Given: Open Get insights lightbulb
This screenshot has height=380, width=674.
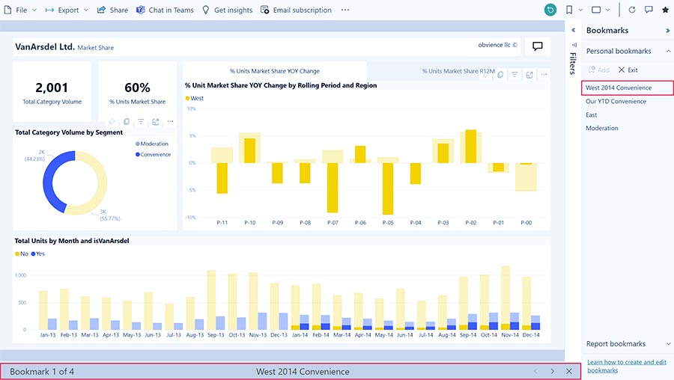Looking at the screenshot, I should tap(206, 10).
